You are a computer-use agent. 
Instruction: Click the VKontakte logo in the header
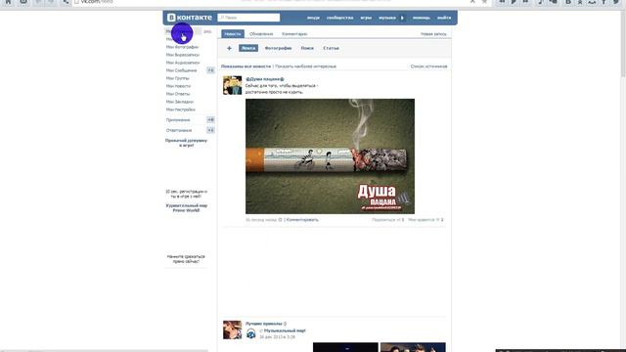tap(190, 18)
